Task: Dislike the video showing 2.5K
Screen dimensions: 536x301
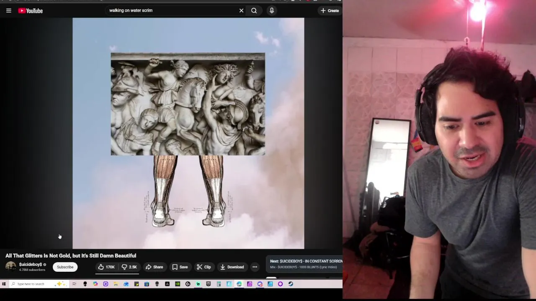Action: coord(129,267)
